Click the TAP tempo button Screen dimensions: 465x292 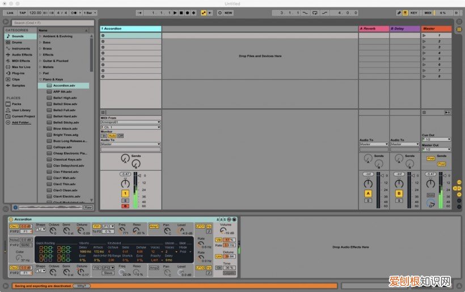(x=22, y=12)
